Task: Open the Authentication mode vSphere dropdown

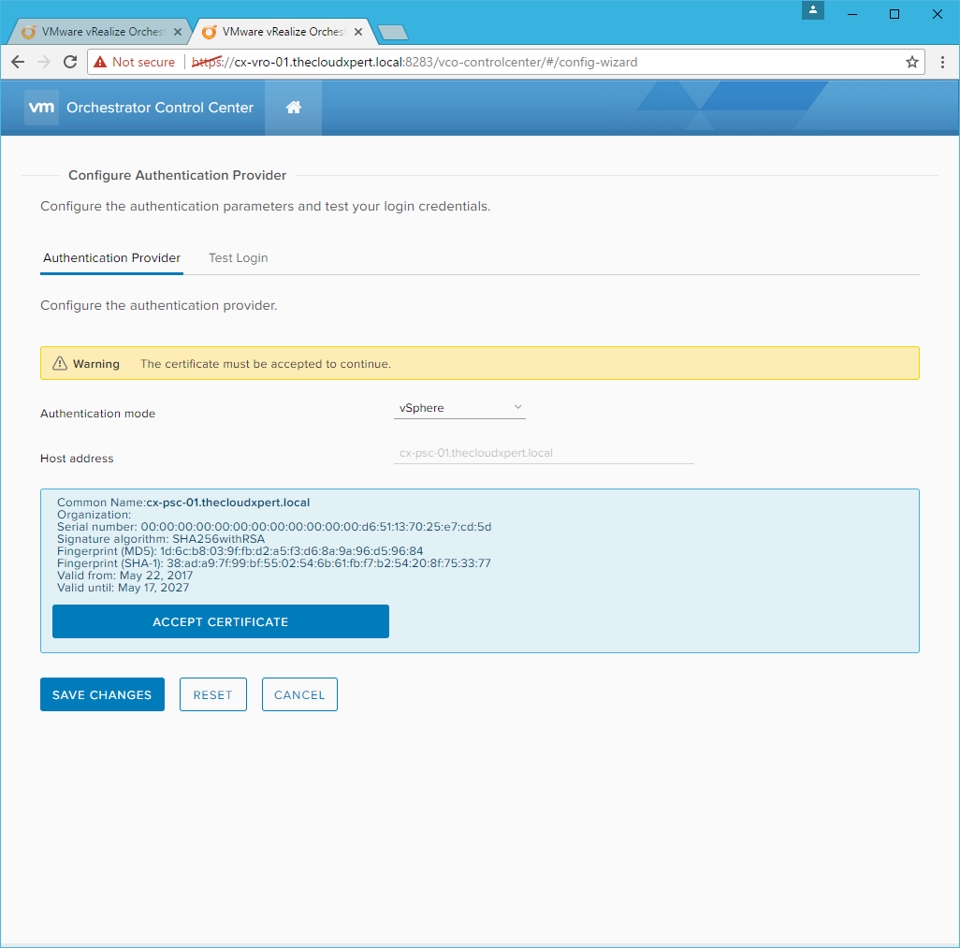Action: [x=459, y=408]
